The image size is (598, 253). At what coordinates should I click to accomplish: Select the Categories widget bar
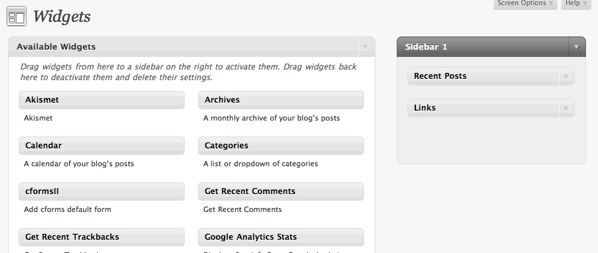click(x=280, y=146)
